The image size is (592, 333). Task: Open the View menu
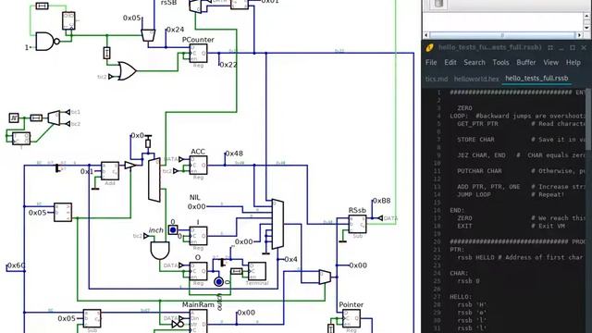[x=551, y=63]
